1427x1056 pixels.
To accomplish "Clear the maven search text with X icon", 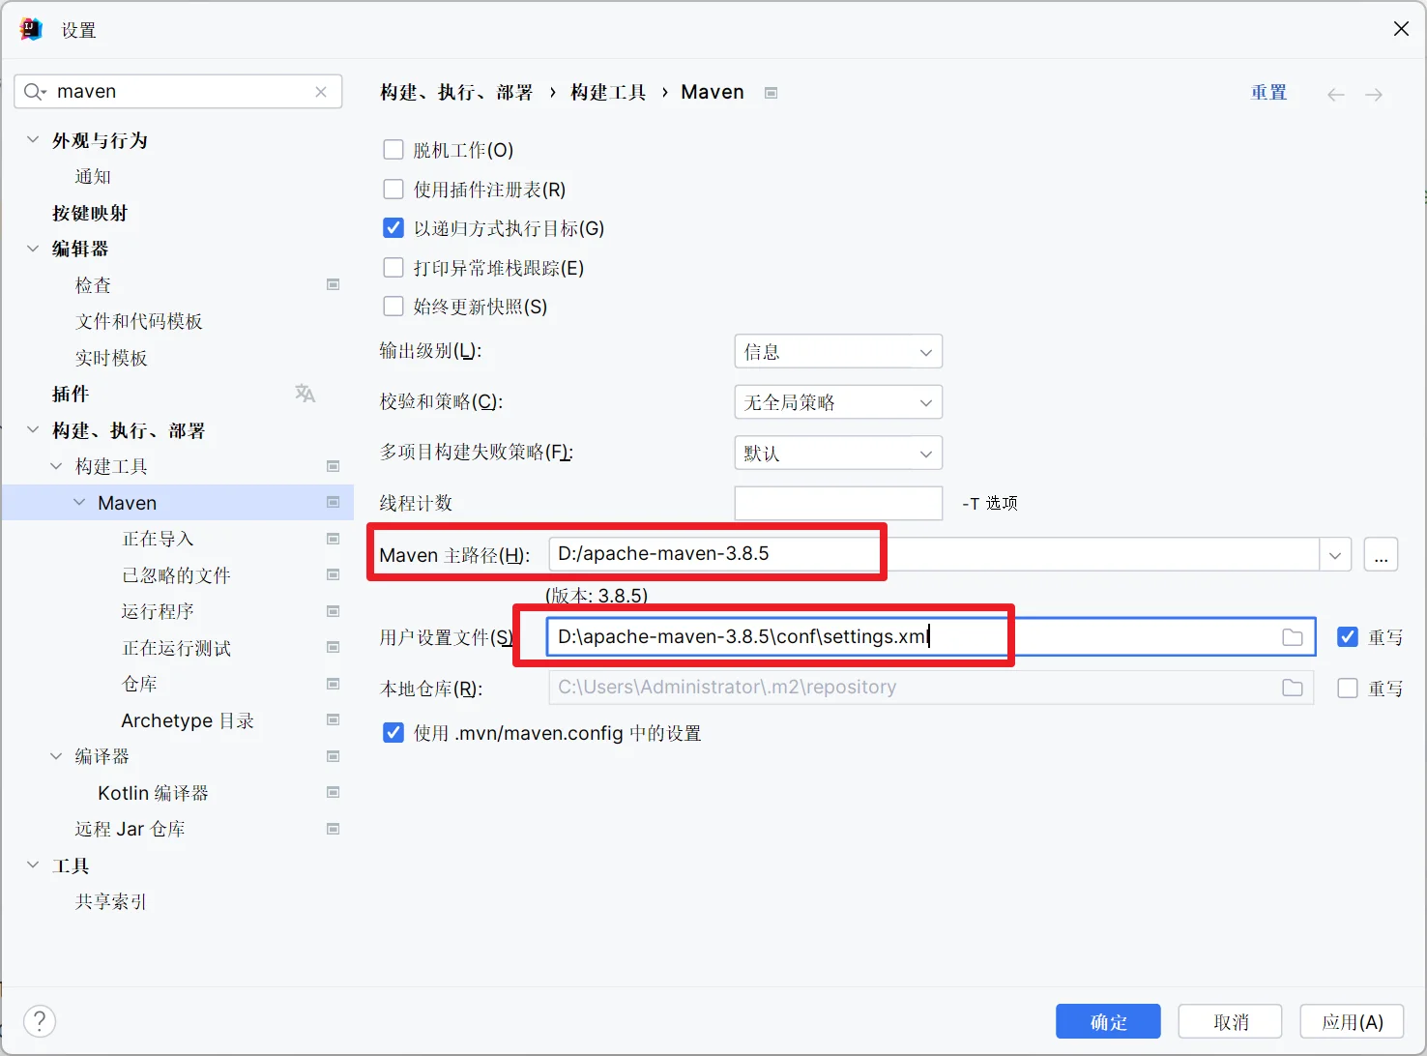I will point(321,92).
